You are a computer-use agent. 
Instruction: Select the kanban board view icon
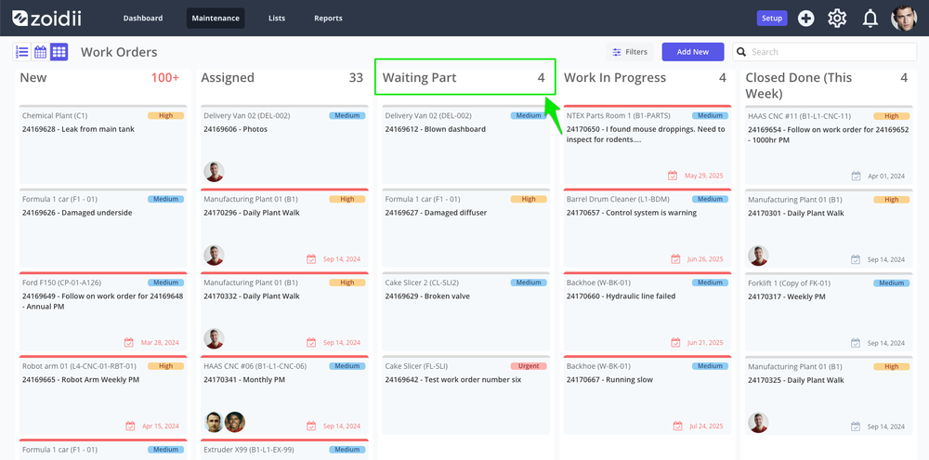(59, 52)
